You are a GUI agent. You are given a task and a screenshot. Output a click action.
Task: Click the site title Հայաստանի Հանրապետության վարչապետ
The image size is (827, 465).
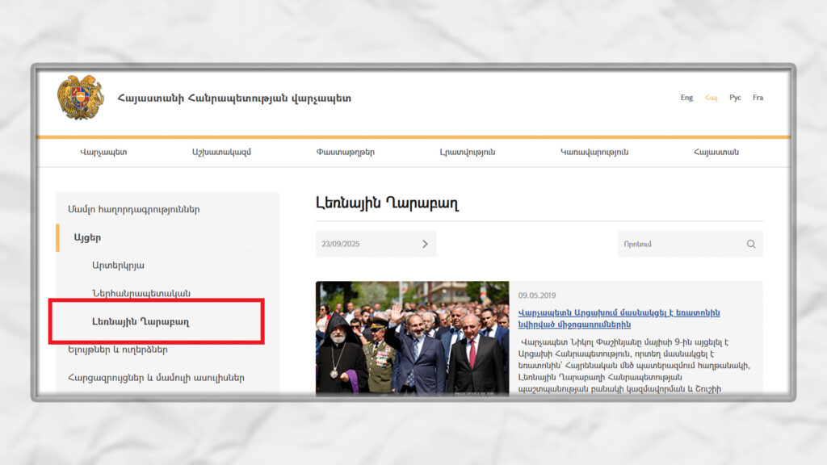point(234,98)
